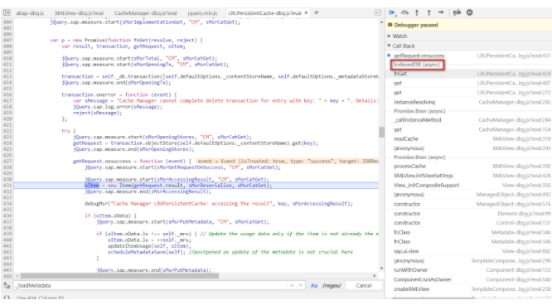Select (anonymous) frame at TemplateCompone eval:290
Viewport: 552px width, 305px height.
pyautogui.click(x=468, y=260)
